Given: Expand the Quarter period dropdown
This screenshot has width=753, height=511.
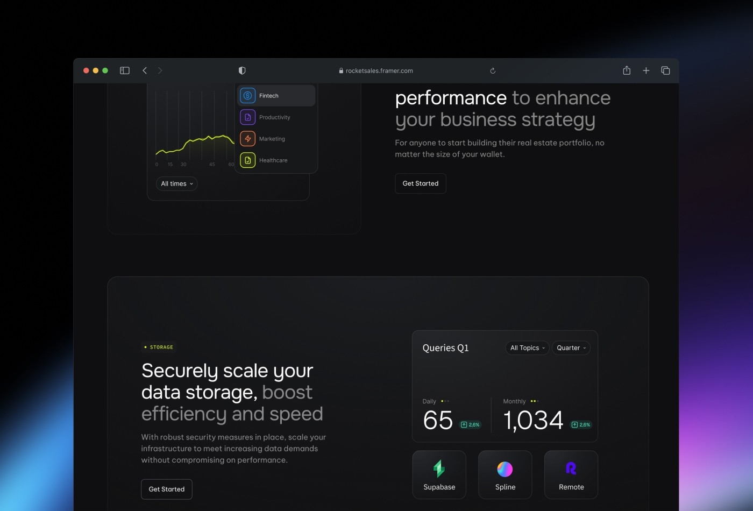Looking at the screenshot, I should pyautogui.click(x=571, y=348).
